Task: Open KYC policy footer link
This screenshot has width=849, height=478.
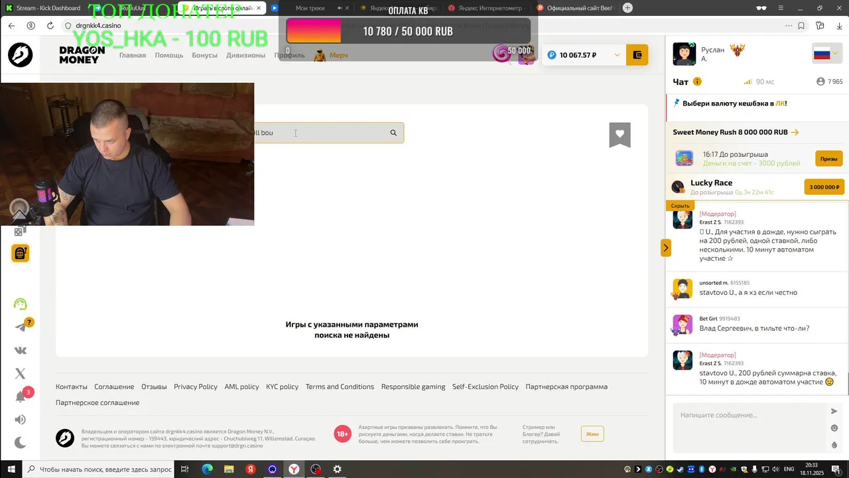Action: click(x=283, y=386)
